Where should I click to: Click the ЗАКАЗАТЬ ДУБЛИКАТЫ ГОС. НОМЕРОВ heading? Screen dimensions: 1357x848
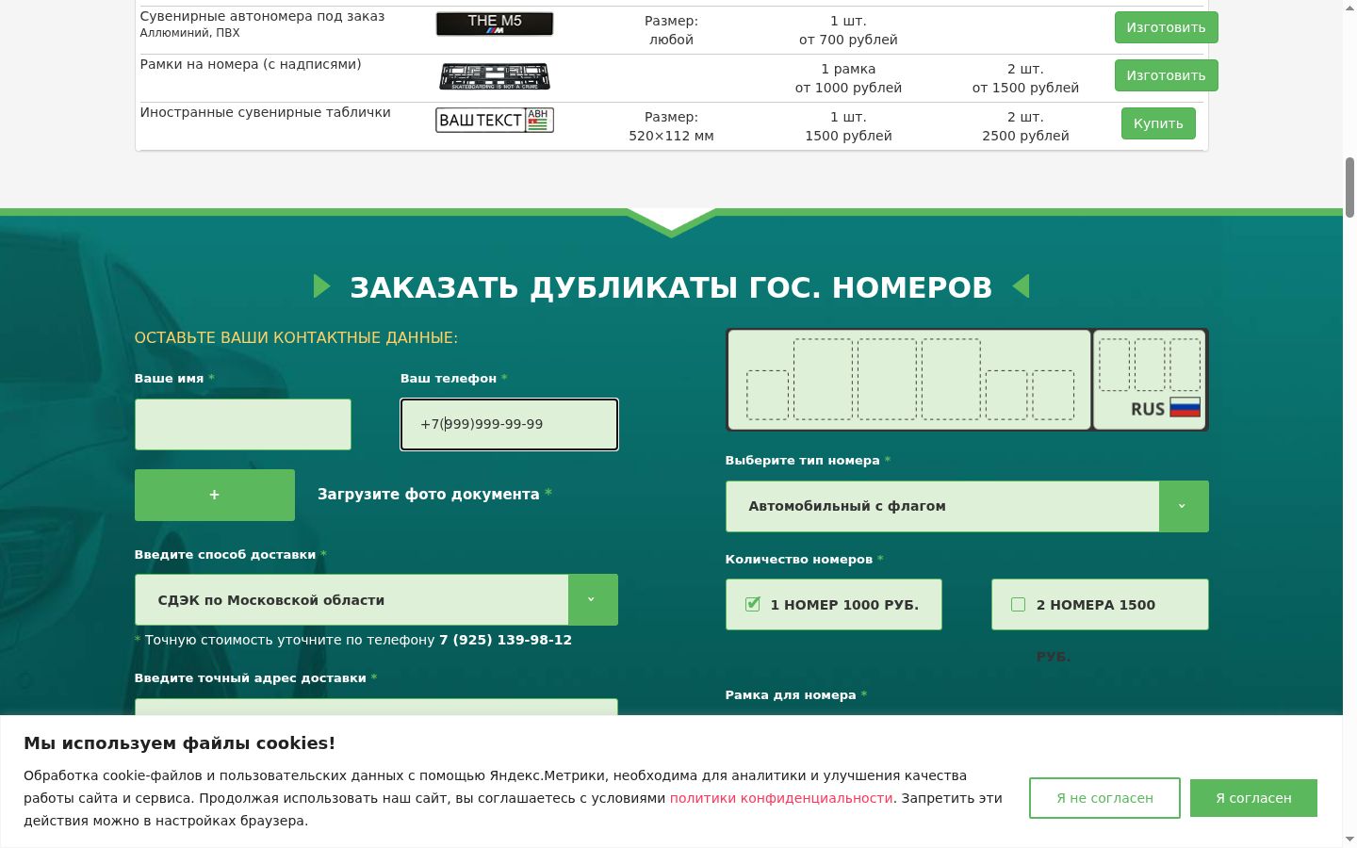(671, 287)
